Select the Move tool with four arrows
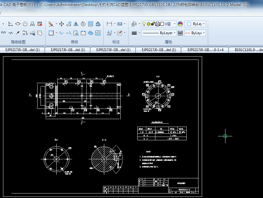 (x=61, y=24)
